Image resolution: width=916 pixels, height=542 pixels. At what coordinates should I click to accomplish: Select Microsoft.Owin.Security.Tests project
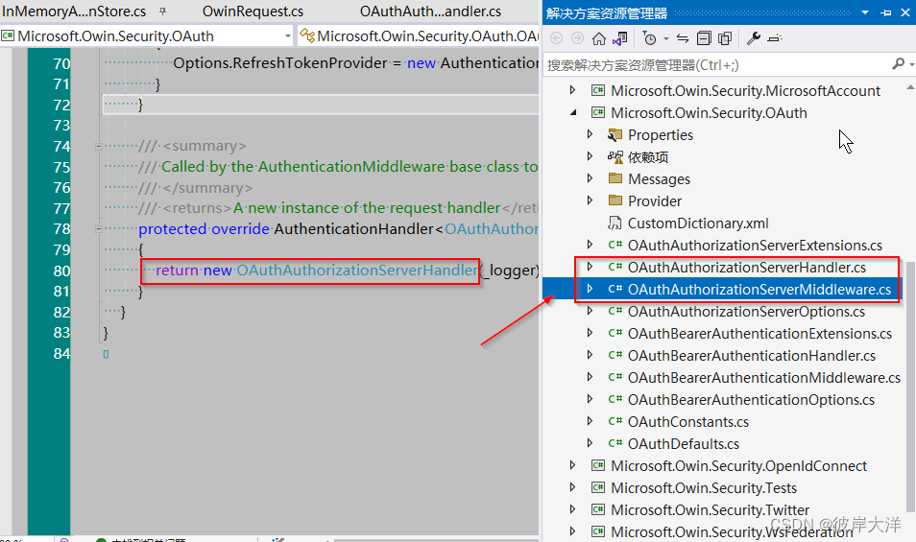pos(704,488)
